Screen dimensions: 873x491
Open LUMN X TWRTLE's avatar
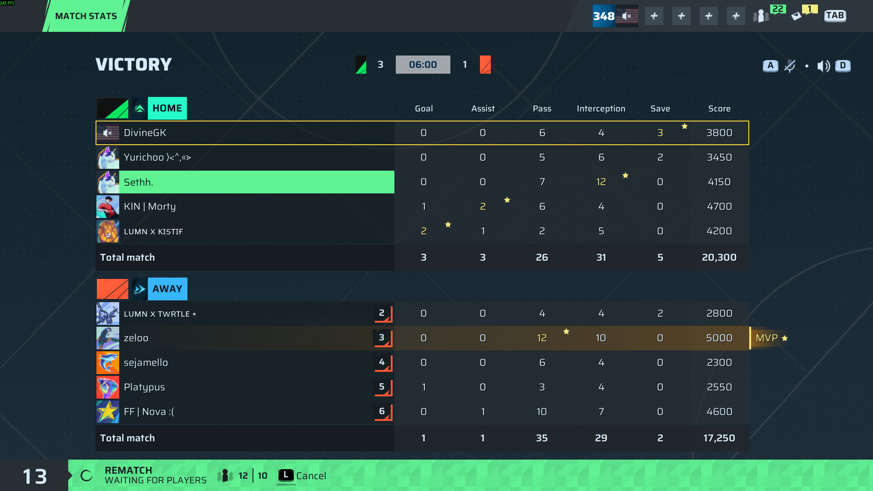[108, 314]
